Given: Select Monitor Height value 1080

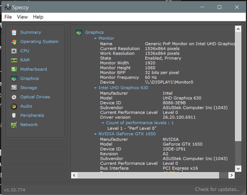Looking at the screenshot, I should [x=150, y=68].
